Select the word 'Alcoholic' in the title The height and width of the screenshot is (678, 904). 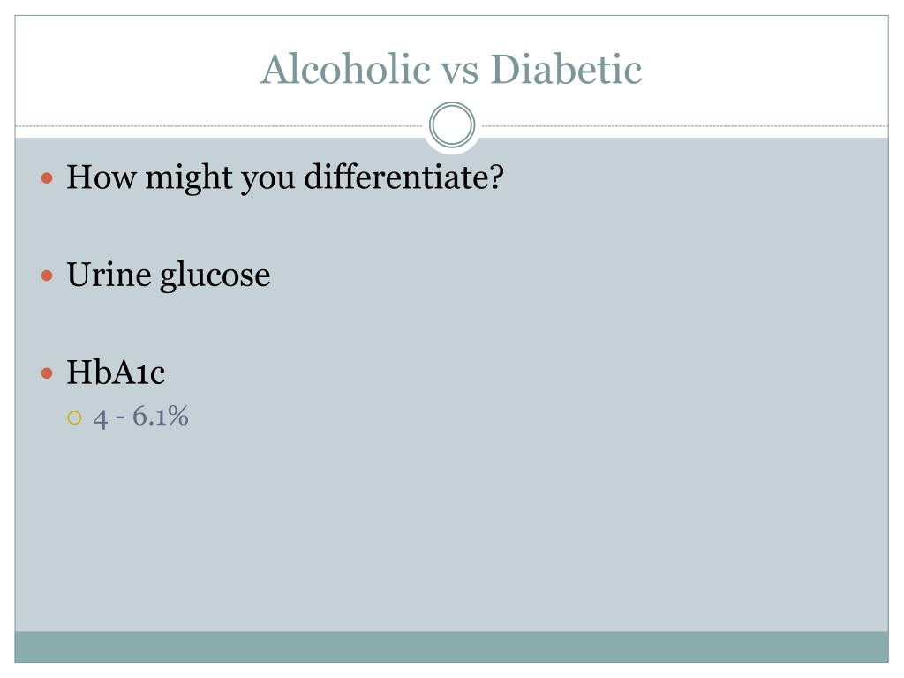point(345,69)
